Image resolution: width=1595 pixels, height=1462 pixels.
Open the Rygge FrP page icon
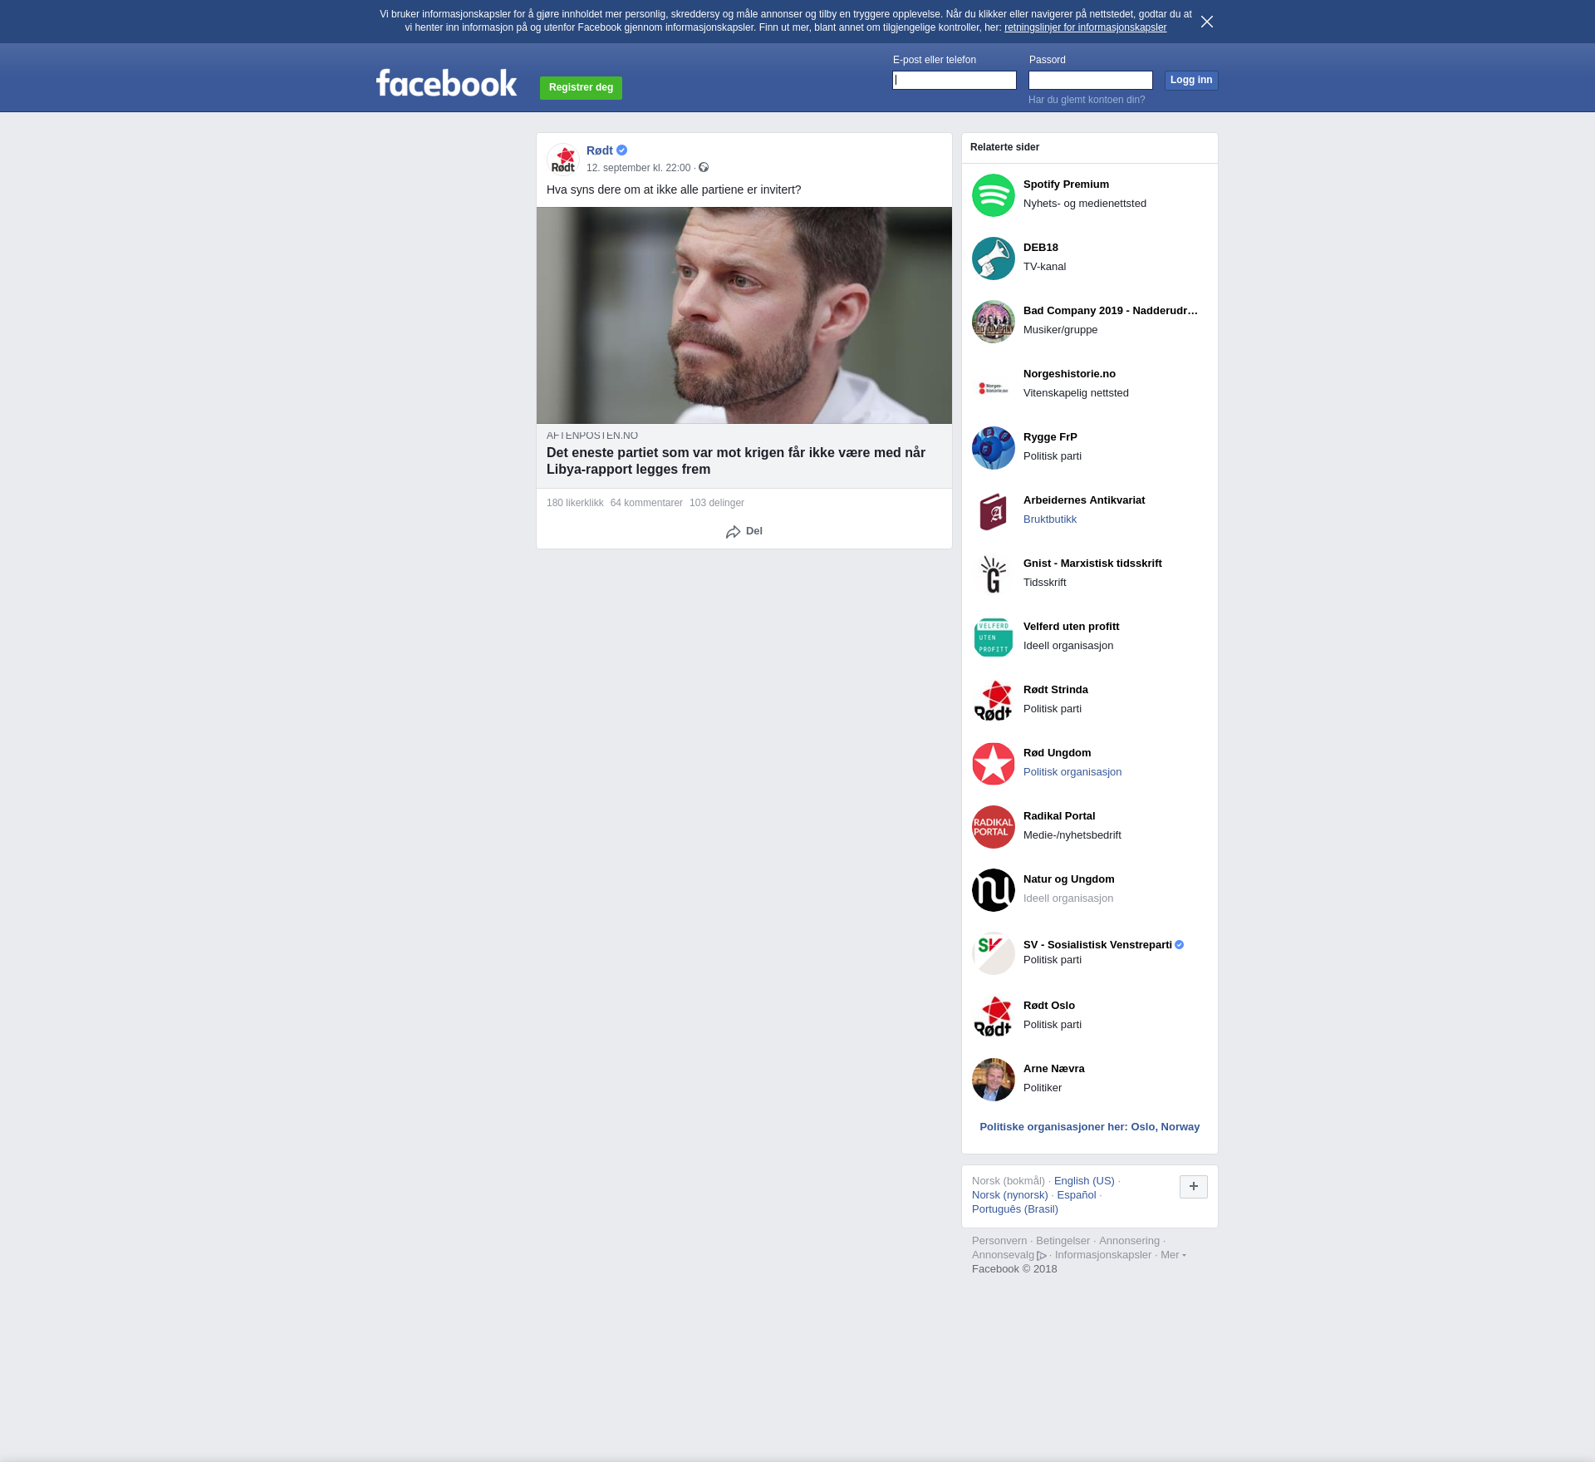(x=994, y=448)
